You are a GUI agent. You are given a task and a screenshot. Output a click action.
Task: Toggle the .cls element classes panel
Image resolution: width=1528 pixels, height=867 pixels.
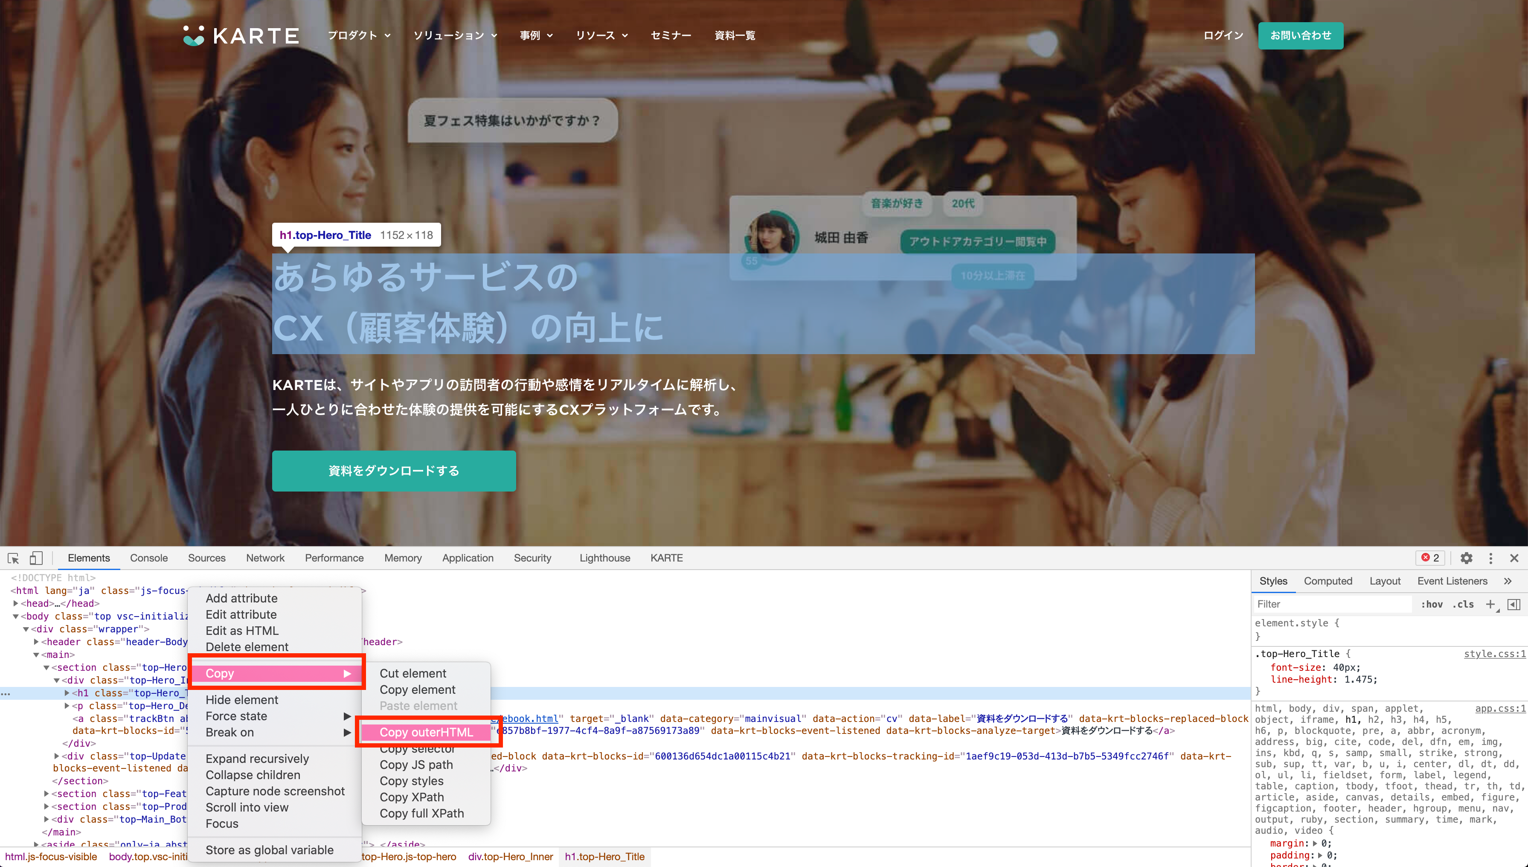pos(1463,605)
